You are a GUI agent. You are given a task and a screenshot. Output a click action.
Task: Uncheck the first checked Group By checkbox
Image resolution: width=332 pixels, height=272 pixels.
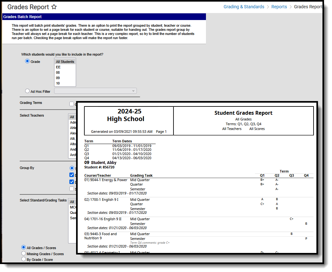[72, 175]
